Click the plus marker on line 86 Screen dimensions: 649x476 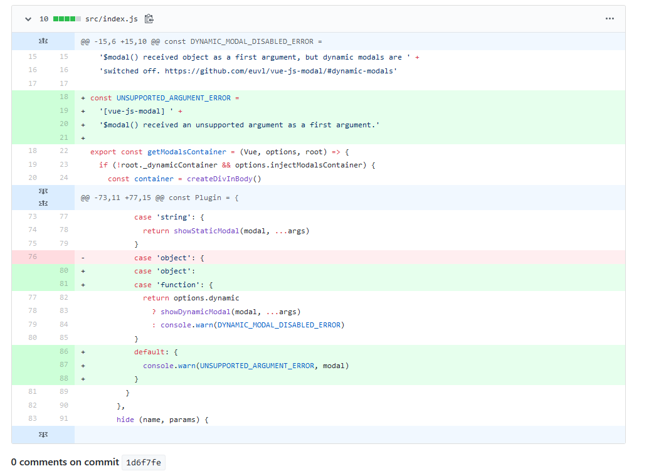[x=83, y=352]
